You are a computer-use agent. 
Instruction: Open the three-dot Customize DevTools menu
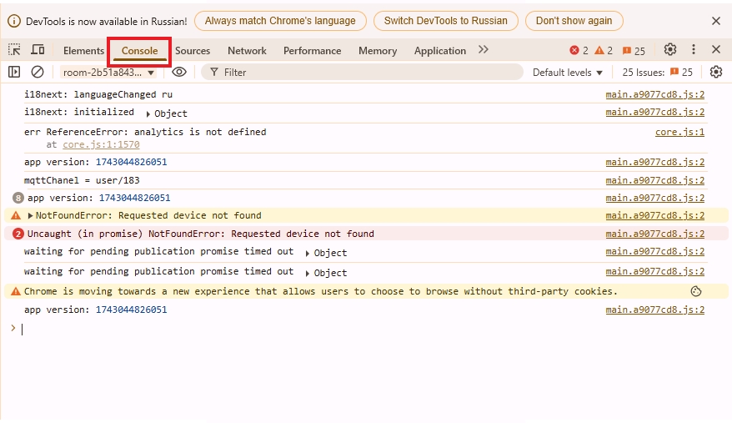tap(694, 50)
